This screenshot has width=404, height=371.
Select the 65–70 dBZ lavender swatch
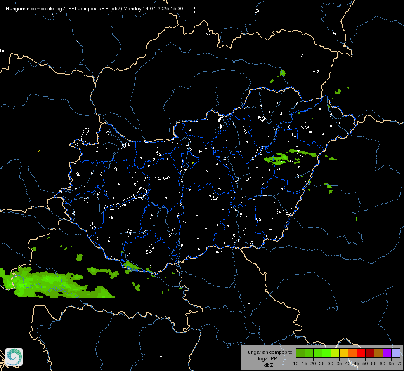395,353
